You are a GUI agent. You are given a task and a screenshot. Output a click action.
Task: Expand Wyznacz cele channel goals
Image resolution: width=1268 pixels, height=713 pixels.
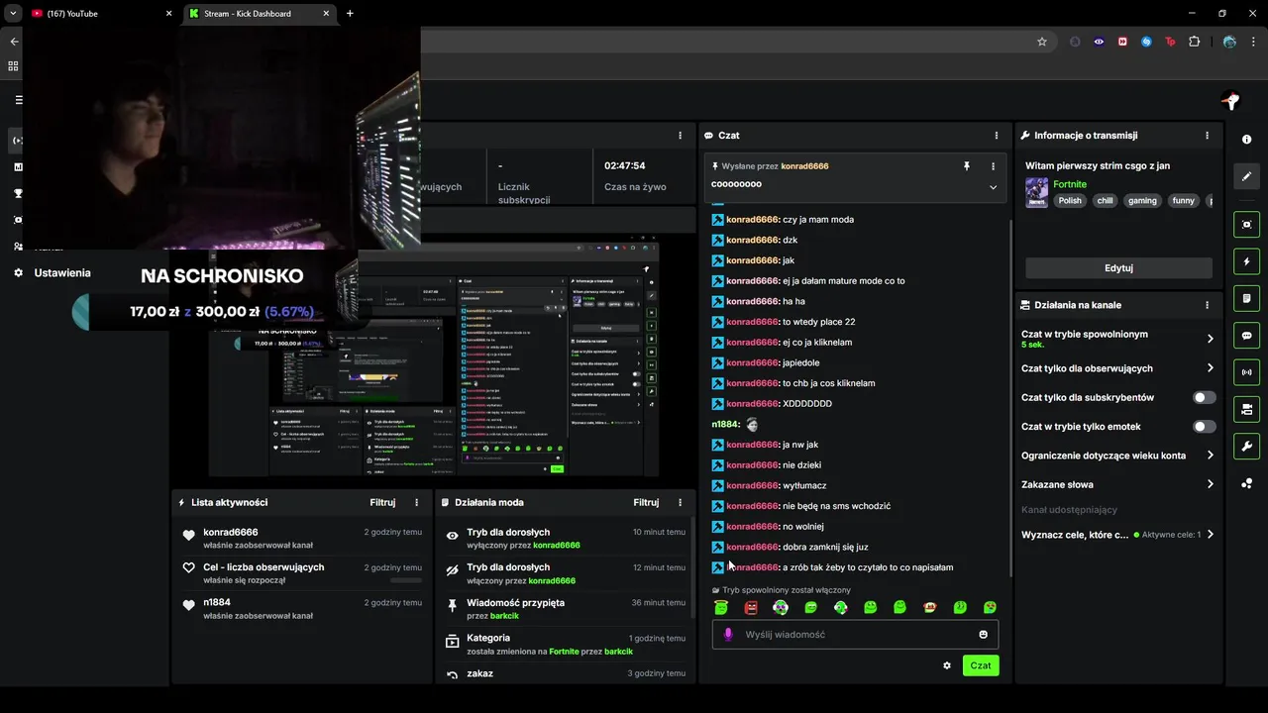coord(1210,535)
